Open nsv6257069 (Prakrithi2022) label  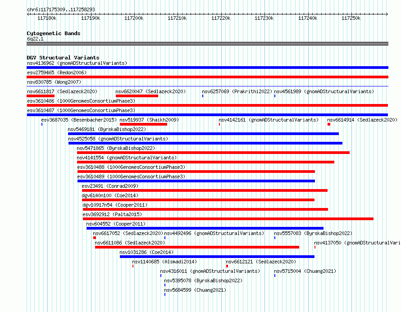pyautogui.click(x=237, y=91)
